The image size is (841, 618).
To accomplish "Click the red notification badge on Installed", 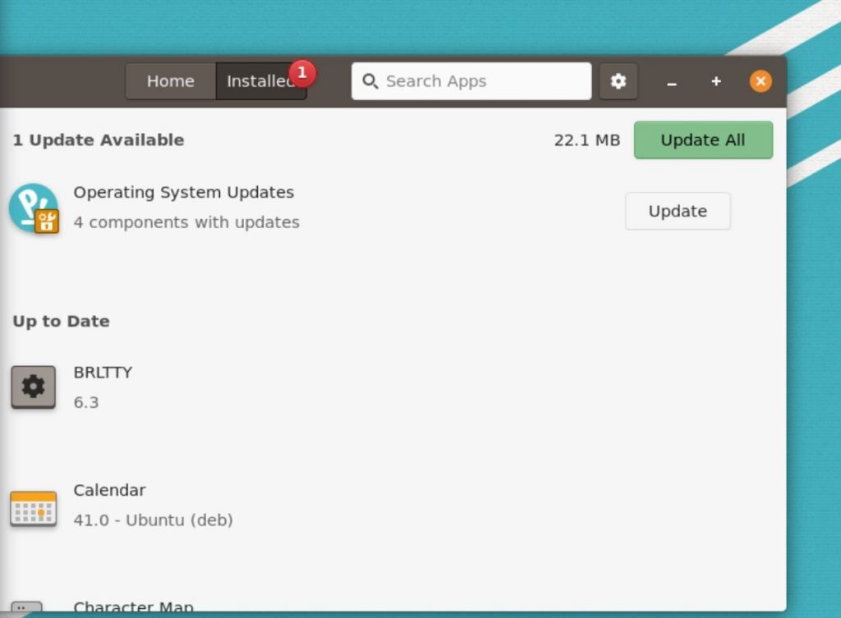I will click(x=302, y=73).
